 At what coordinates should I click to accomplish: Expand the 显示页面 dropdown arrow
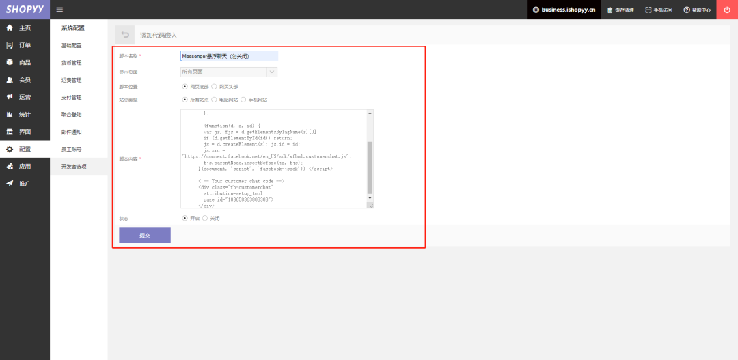271,72
